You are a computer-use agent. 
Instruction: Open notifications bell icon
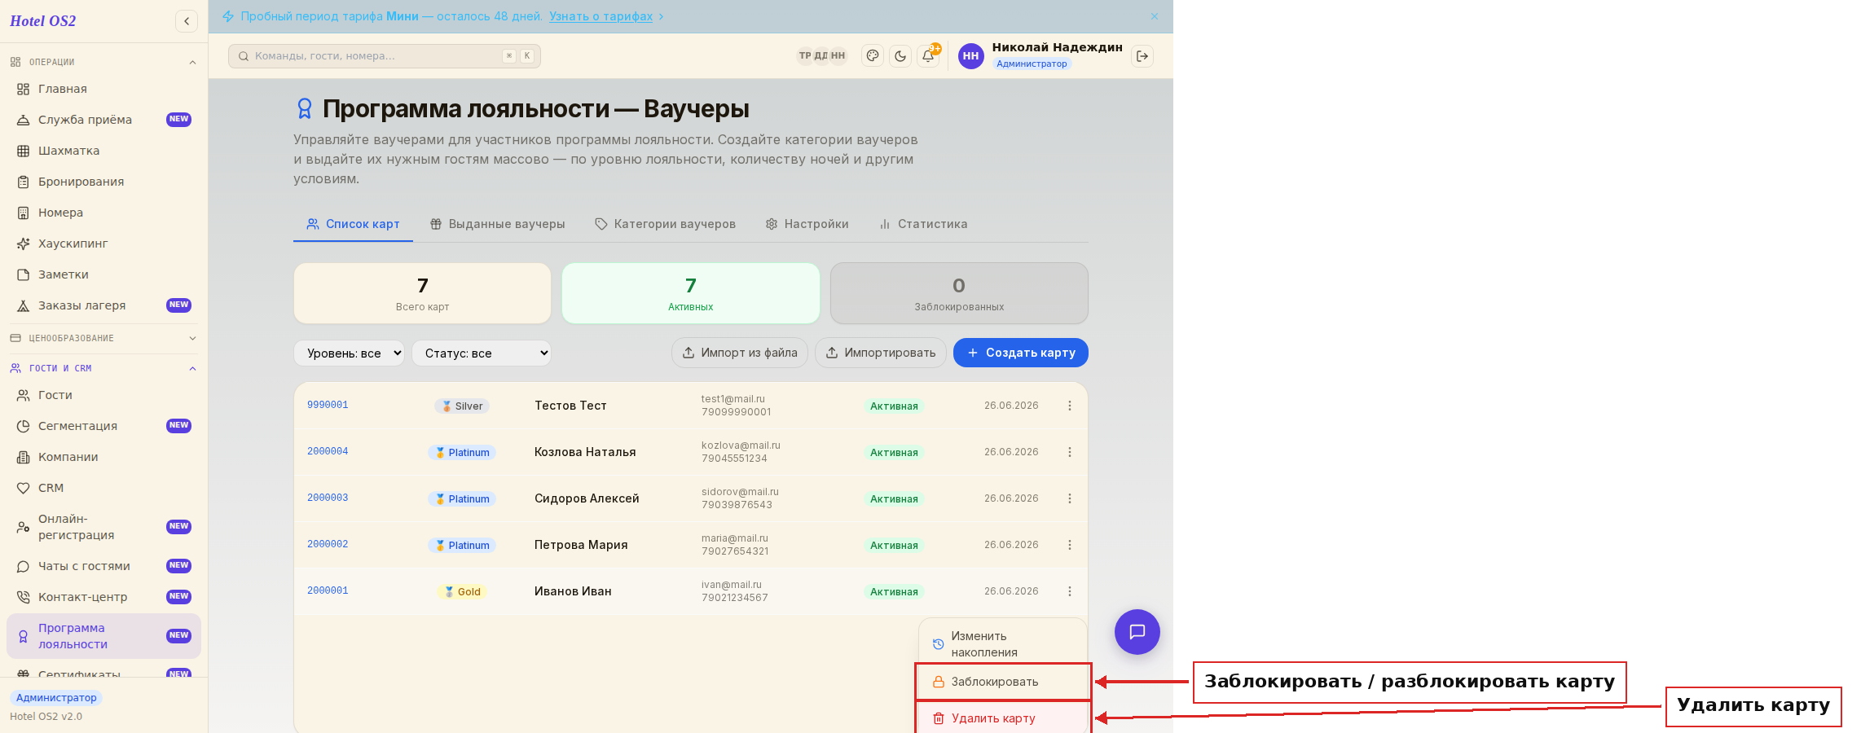point(928,56)
